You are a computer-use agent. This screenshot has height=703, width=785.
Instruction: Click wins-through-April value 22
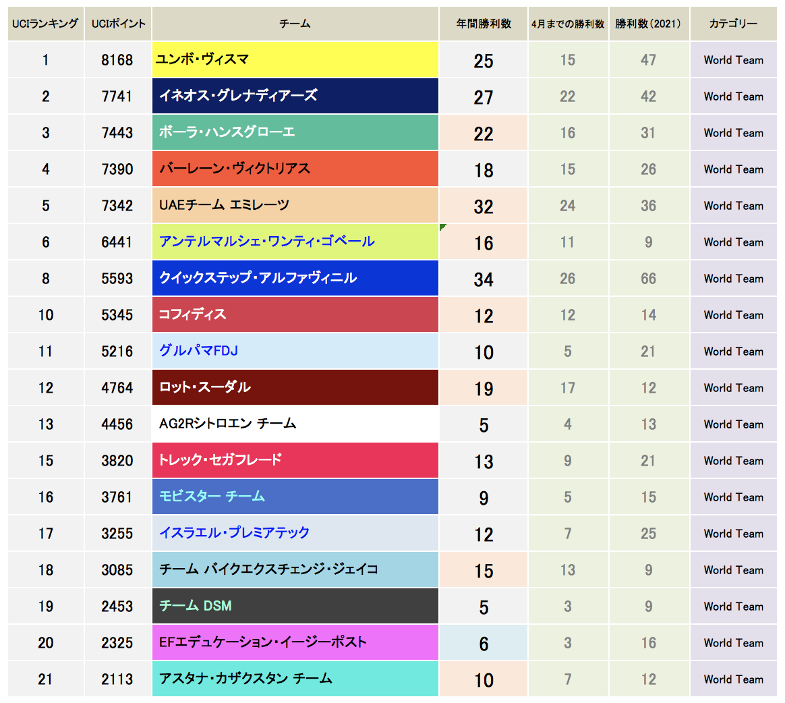point(568,96)
